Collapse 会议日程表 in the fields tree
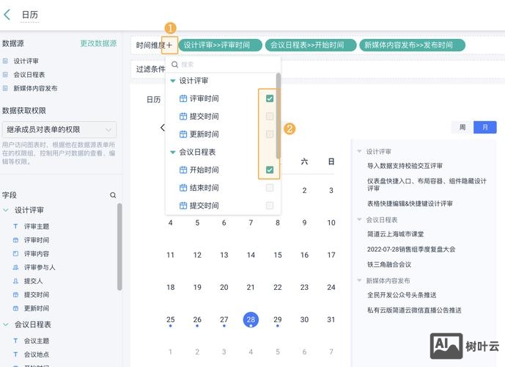The width and height of the screenshot is (505, 367). (x=6, y=324)
